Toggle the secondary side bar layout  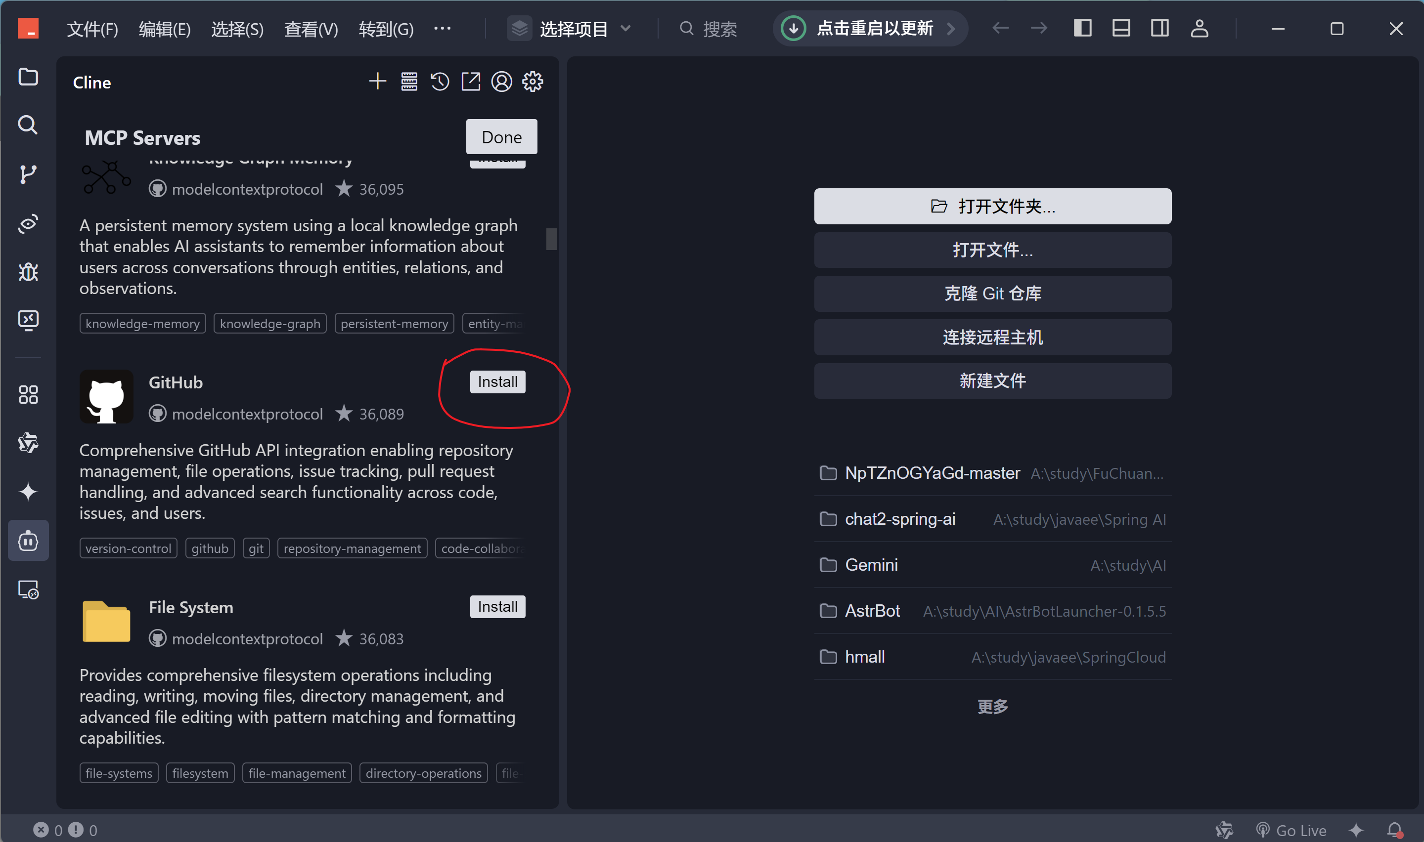[x=1159, y=28]
